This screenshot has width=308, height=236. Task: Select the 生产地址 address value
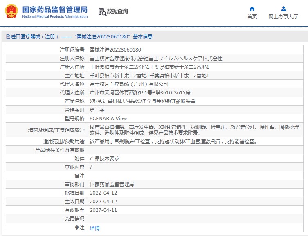coord(149,76)
